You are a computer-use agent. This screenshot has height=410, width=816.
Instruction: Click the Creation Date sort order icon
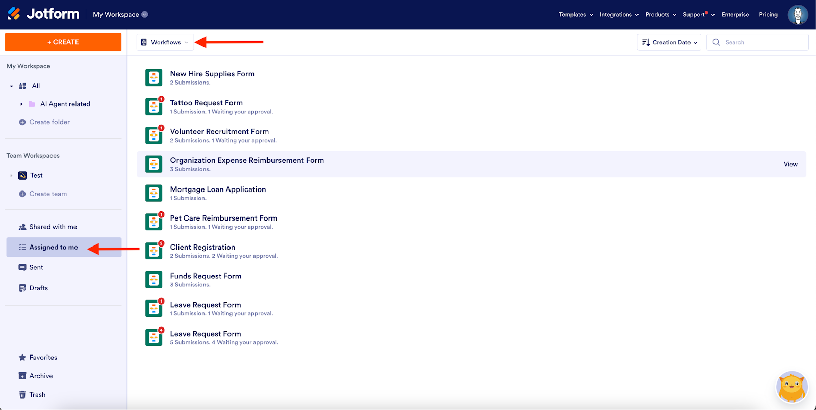click(646, 42)
